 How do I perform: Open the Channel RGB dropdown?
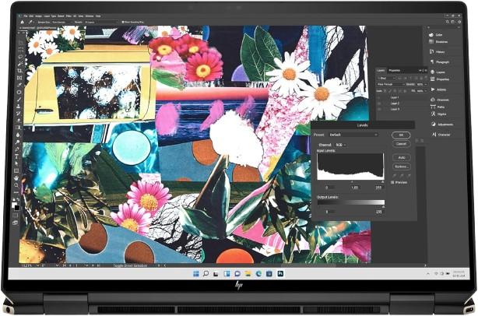click(x=340, y=145)
